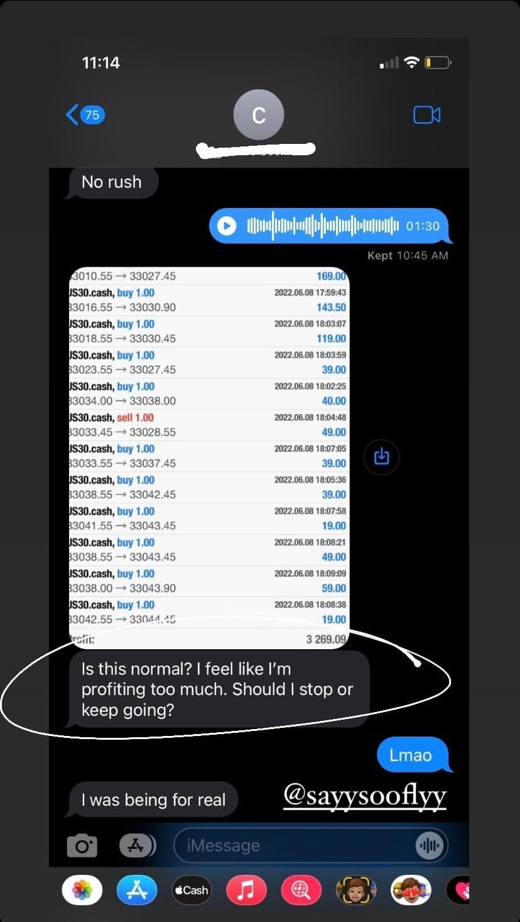Open the Memoji stickers app
Screen dimensions: 520x922
click(356, 891)
